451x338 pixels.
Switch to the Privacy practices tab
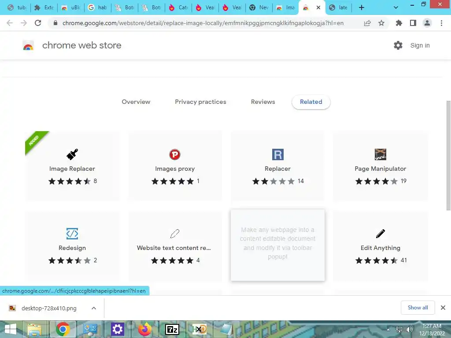[200, 102]
